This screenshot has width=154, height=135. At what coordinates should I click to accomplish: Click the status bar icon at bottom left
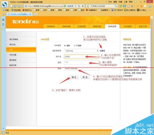pyautogui.click(x=3, y=133)
